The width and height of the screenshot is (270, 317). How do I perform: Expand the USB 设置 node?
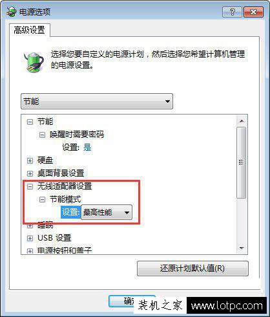coord(30,238)
